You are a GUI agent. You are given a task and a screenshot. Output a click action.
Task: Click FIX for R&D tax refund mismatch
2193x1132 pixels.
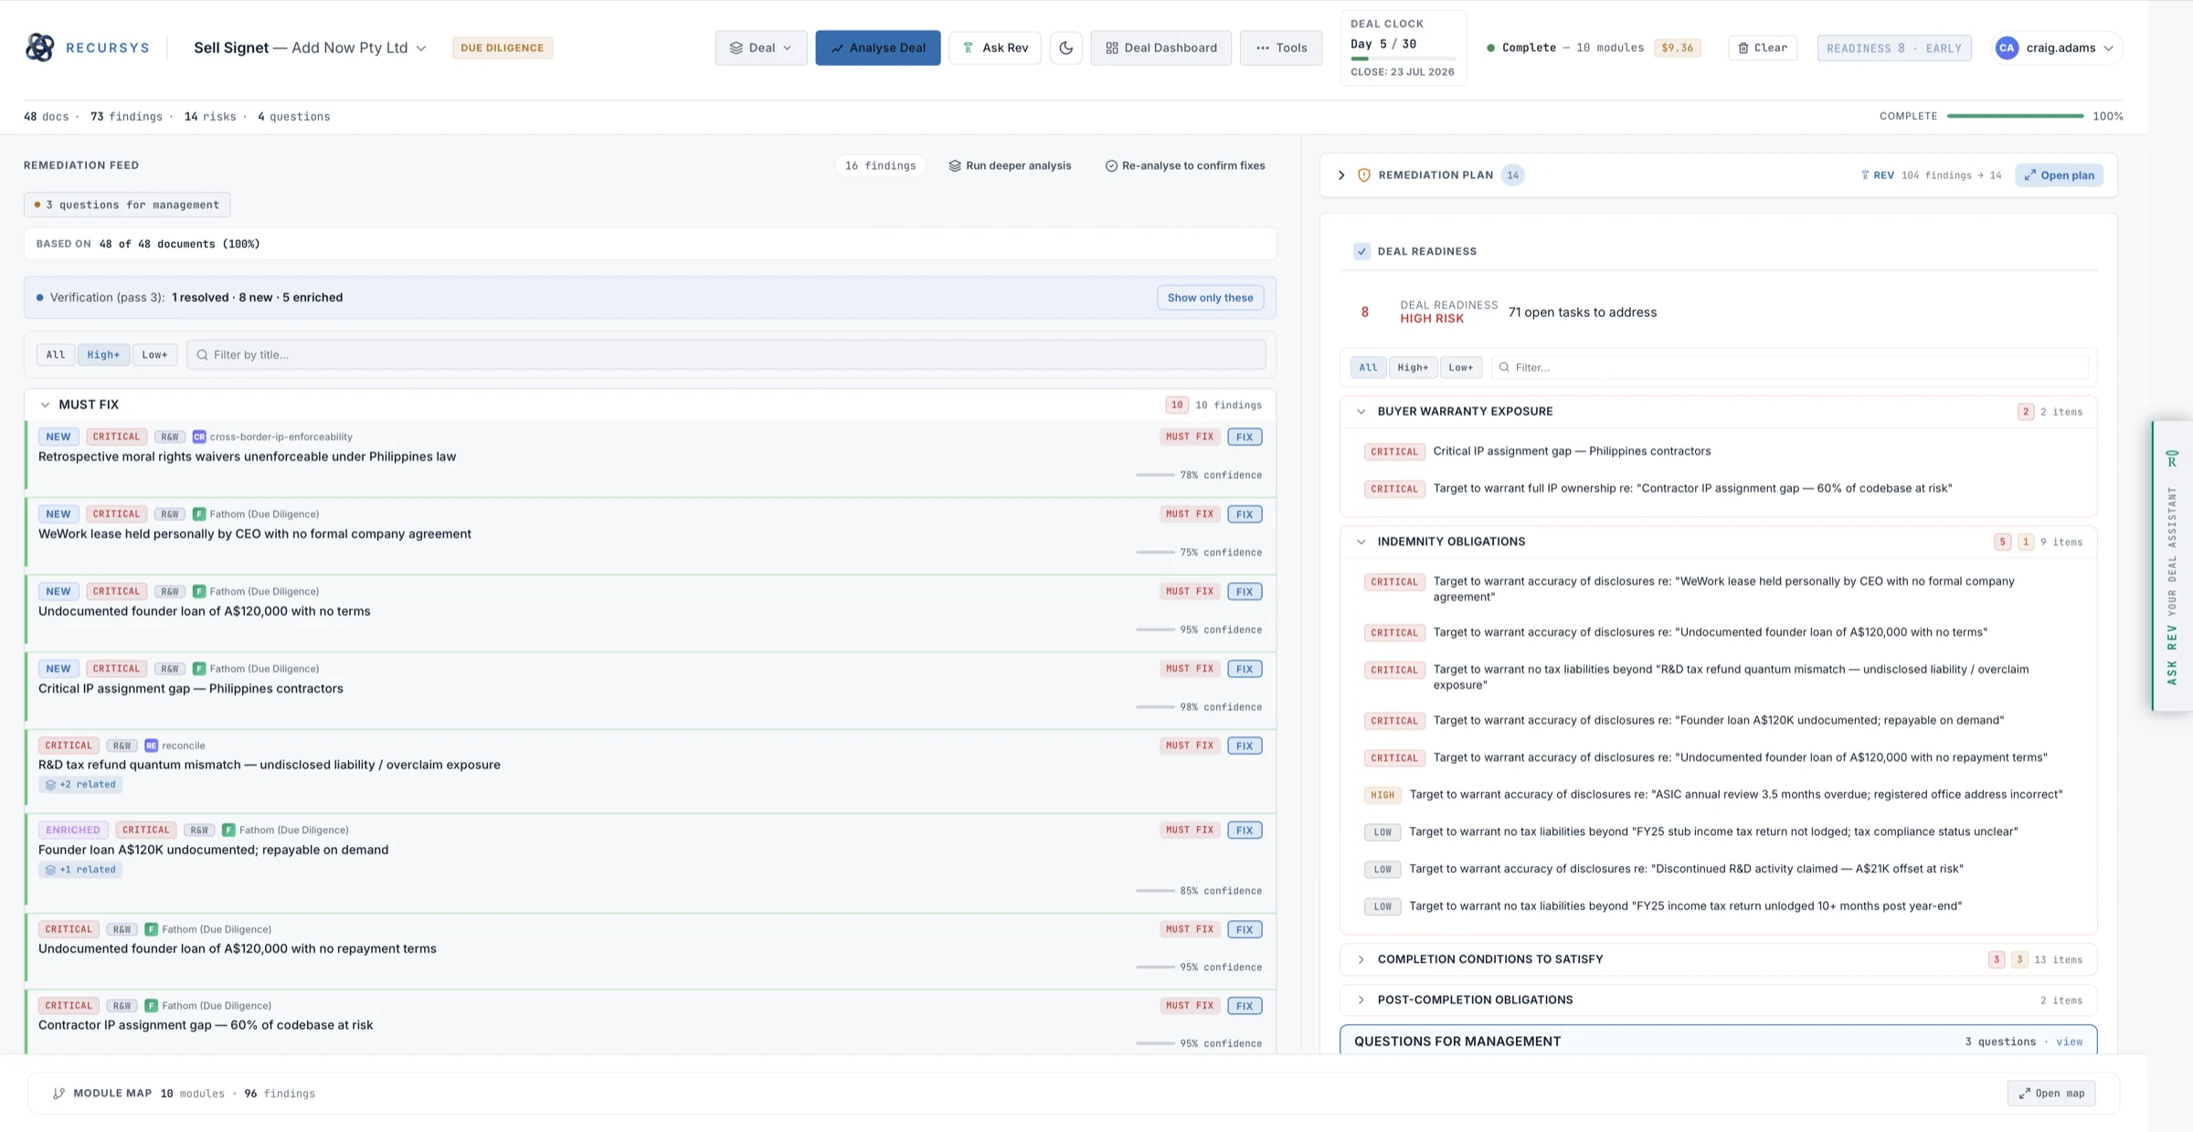coord(1245,746)
